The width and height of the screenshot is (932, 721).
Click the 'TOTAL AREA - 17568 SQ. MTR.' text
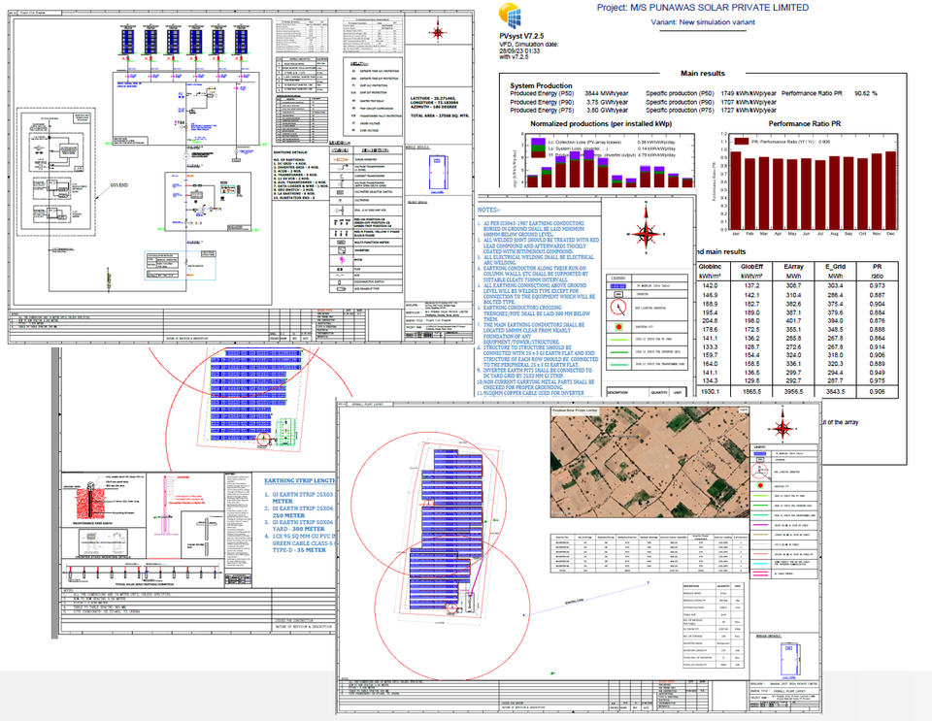(x=440, y=115)
